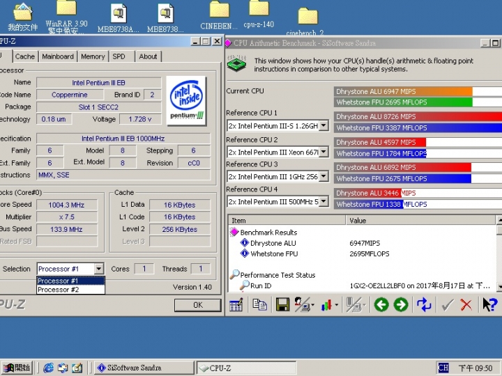Open the Reference CPU 3 dropdown
This screenshot has height=376, width=502.
(324, 176)
